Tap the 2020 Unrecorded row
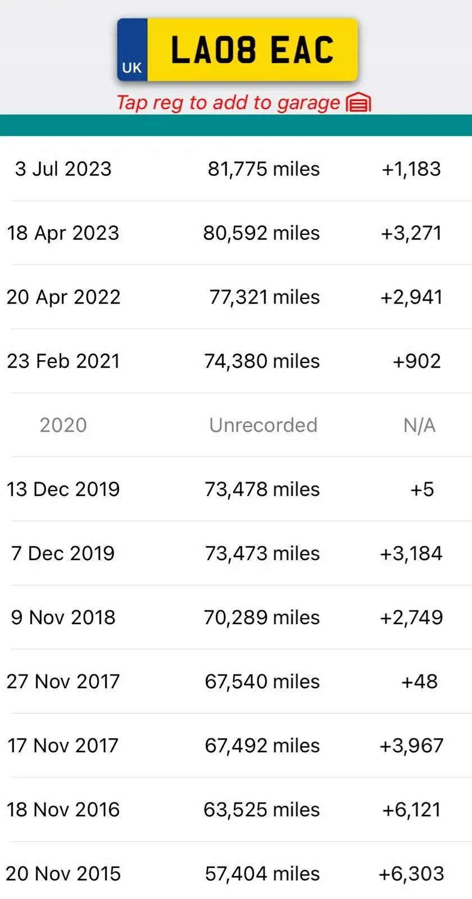 click(x=236, y=425)
